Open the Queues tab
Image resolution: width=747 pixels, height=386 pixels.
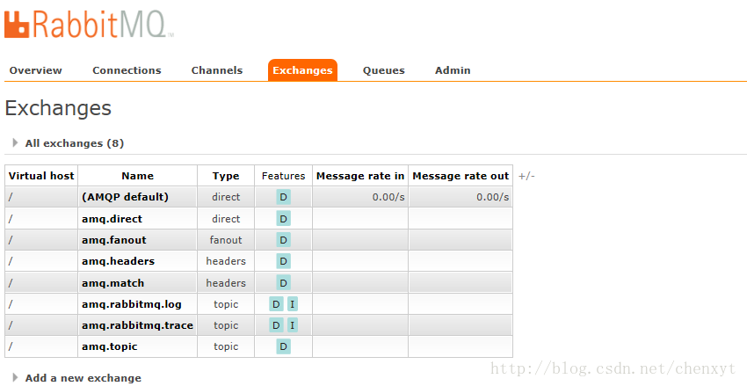(x=383, y=70)
